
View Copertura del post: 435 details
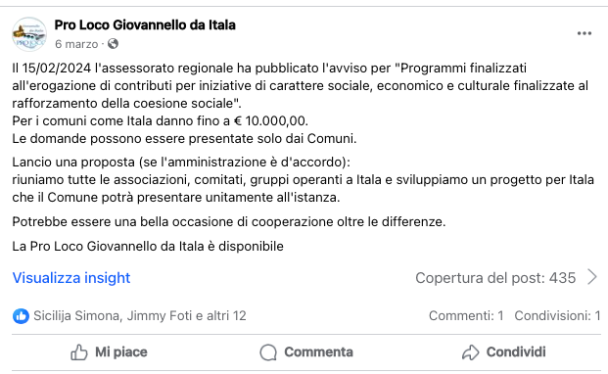pos(495,278)
